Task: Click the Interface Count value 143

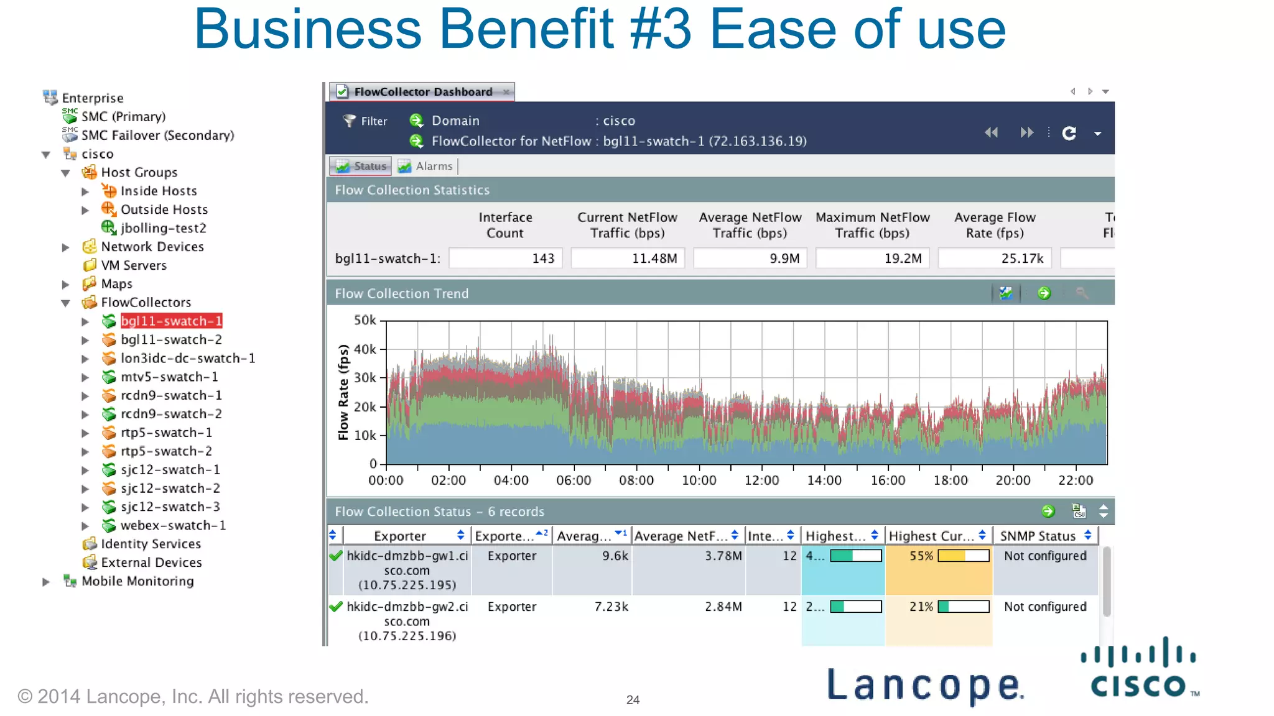Action: point(505,258)
